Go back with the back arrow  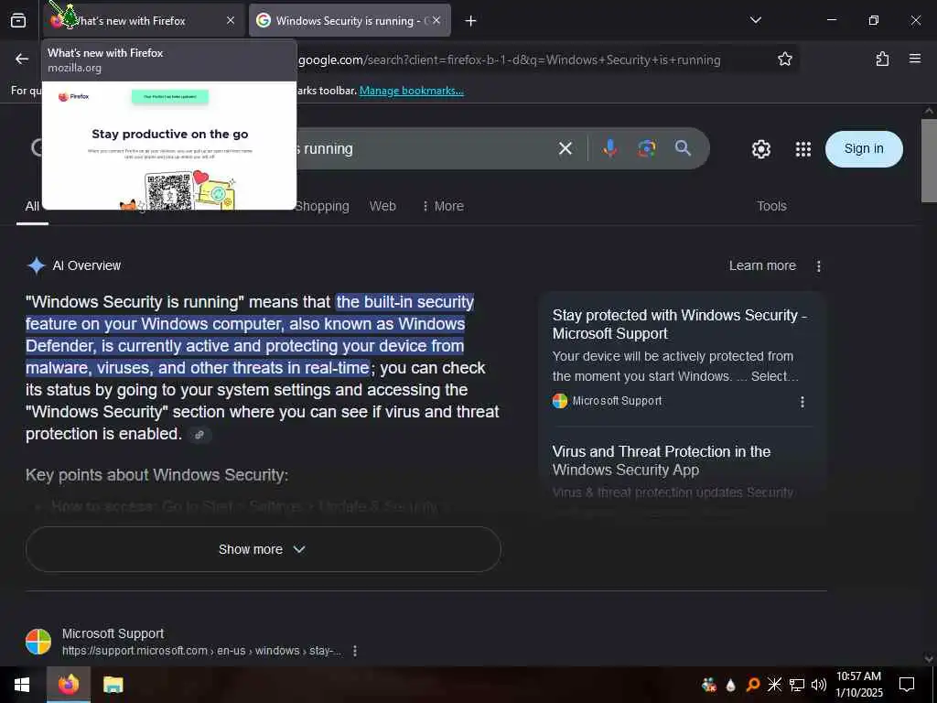click(x=22, y=59)
